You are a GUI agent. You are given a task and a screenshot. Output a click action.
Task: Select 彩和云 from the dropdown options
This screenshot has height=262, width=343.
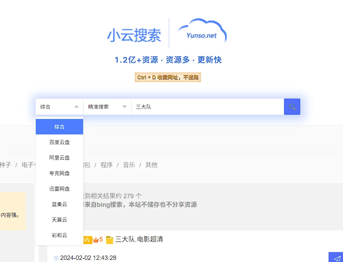(x=59, y=235)
